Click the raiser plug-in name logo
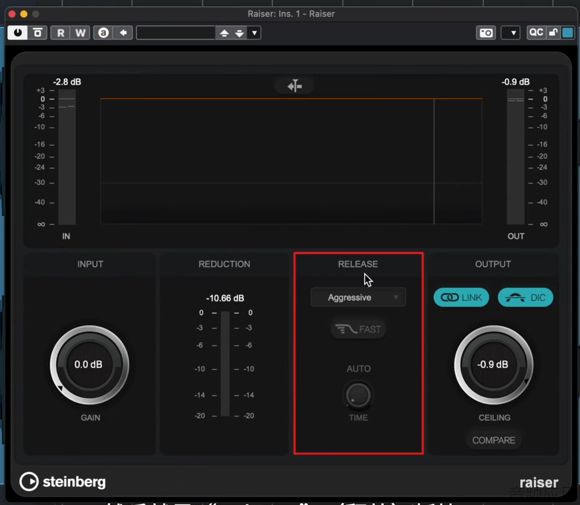The image size is (580, 505). pos(539,483)
